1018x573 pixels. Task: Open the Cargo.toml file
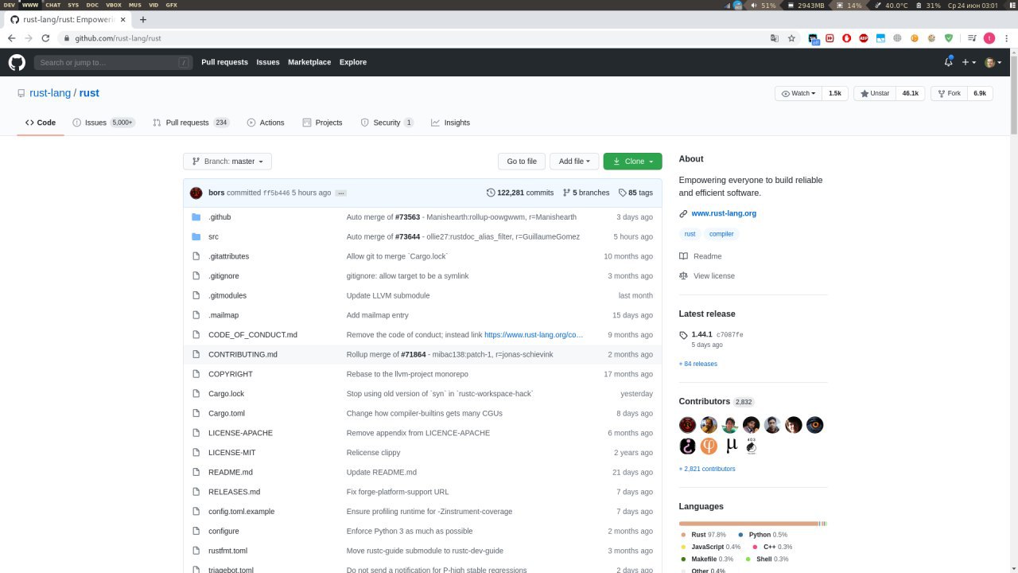[227, 414]
